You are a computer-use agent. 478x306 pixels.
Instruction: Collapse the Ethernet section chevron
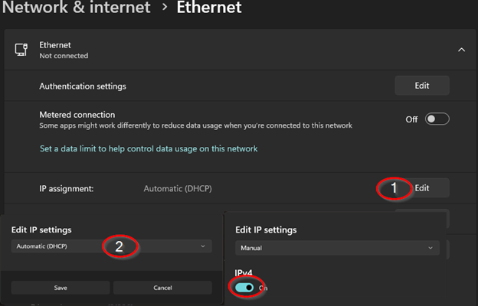click(x=461, y=50)
